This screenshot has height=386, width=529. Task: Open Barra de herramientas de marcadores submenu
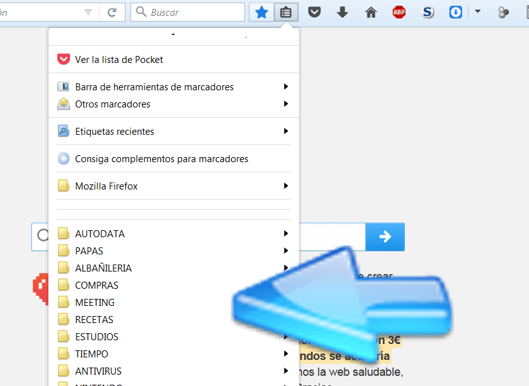(x=174, y=86)
